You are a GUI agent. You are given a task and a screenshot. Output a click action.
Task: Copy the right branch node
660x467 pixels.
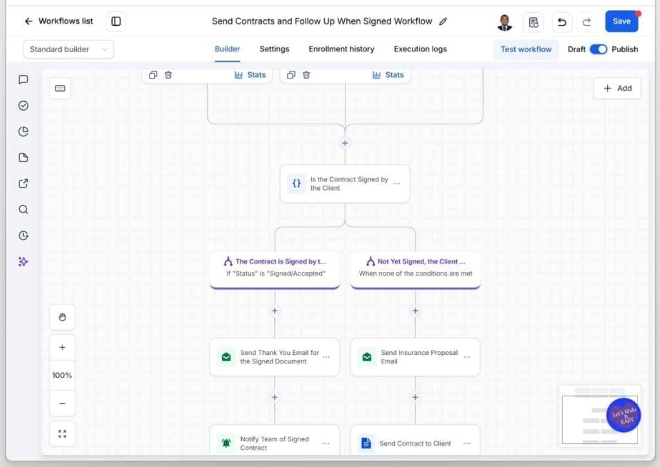(291, 75)
